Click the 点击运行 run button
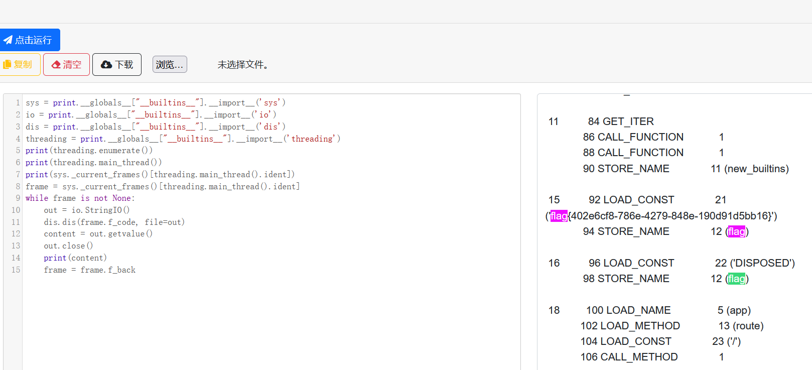The width and height of the screenshot is (812, 370). pos(30,40)
